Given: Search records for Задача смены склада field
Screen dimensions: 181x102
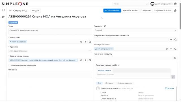Looking at the screenshot, I should (x=90, y=60).
